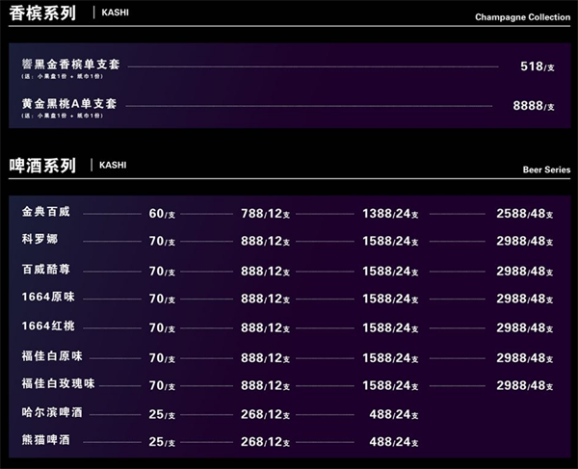Click the Champagne Collection label
Screen dimensions: 578x469
pyautogui.click(x=522, y=17)
